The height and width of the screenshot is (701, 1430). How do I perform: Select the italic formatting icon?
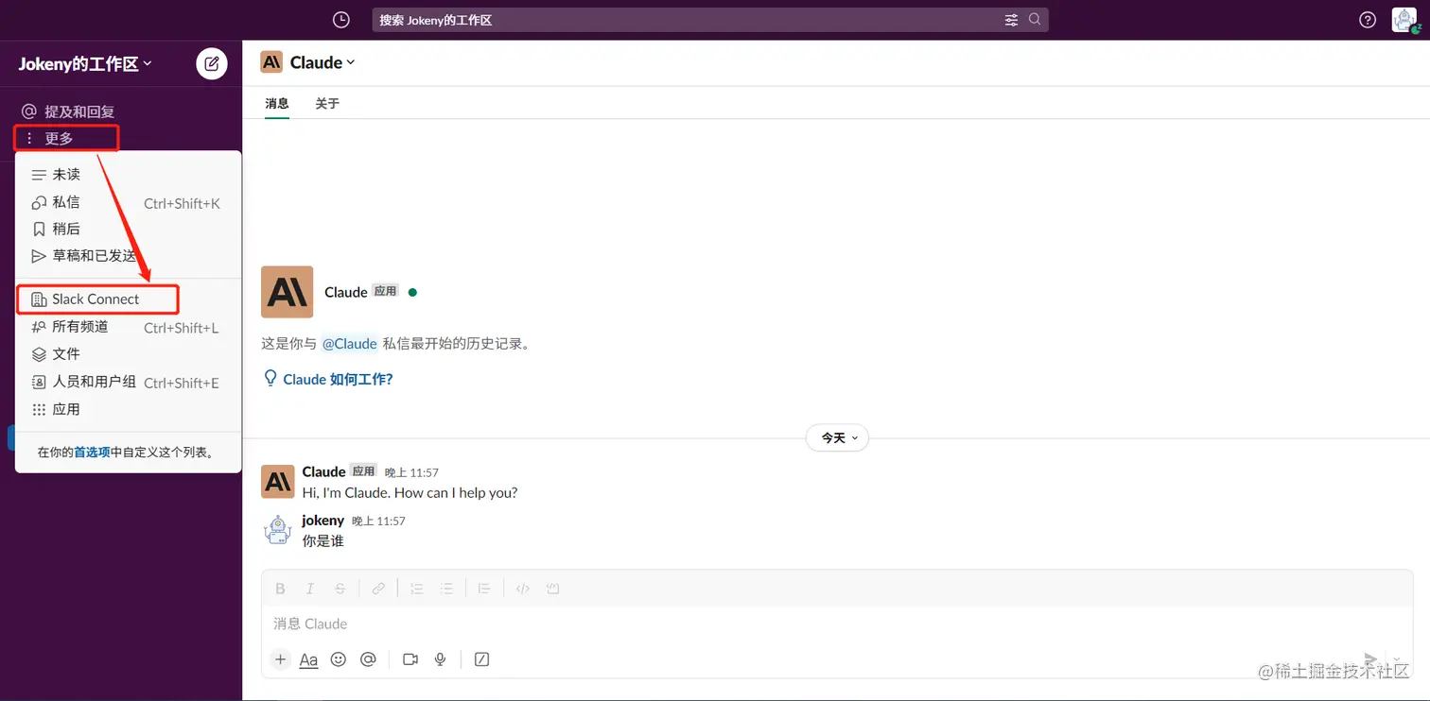[x=309, y=588]
